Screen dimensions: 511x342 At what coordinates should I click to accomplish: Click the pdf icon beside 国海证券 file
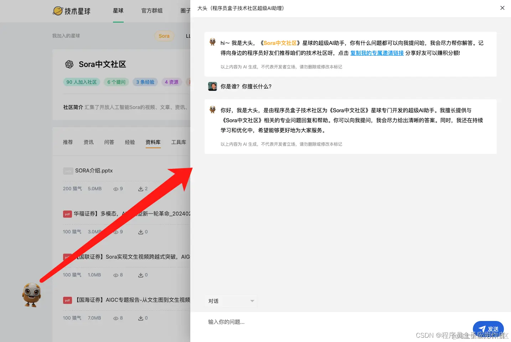(x=67, y=300)
